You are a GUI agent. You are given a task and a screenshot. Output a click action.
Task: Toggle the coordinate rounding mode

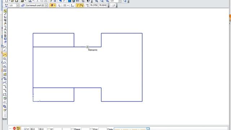pyautogui.click(x=82, y=5)
